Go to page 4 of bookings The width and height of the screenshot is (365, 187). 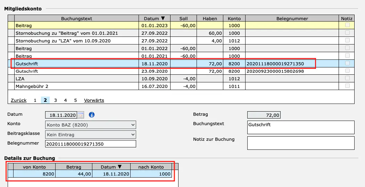coord(65,100)
